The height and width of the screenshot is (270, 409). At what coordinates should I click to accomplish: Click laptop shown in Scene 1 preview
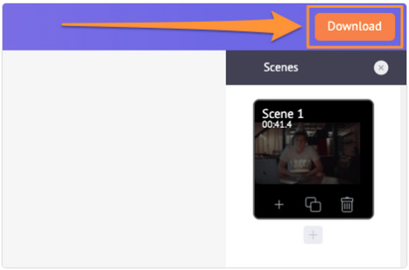[x=266, y=171]
